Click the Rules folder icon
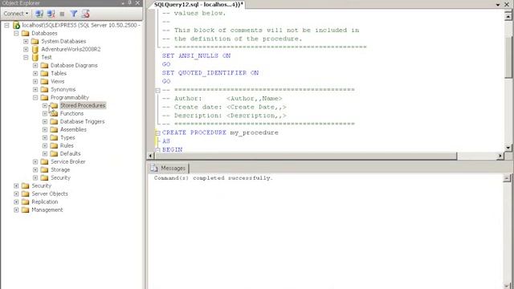The width and height of the screenshot is (514, 289). pos(54,145)
